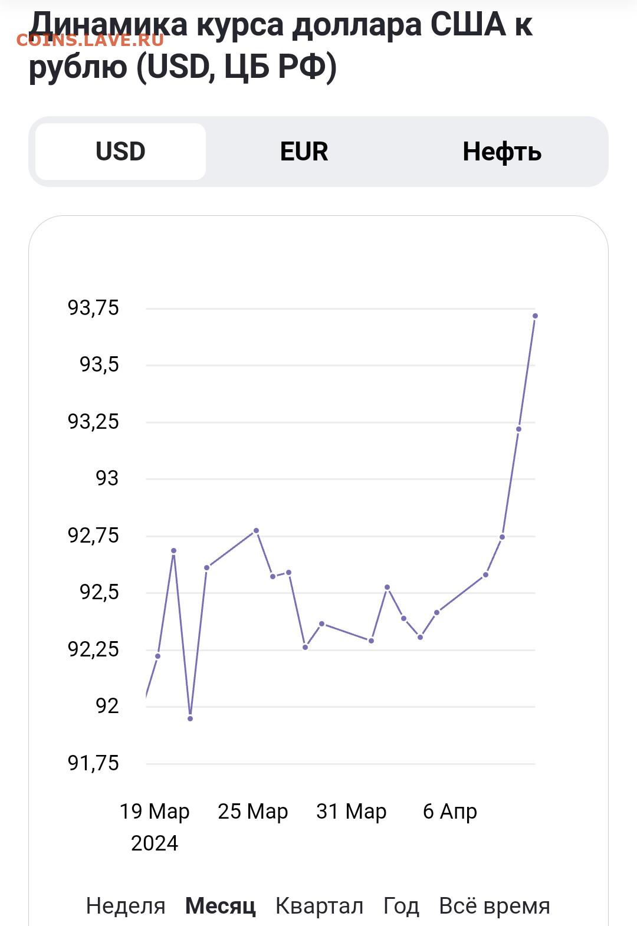The image size is (637, 926).
Task: Select the Месяц period
Action: pos(221,906)
